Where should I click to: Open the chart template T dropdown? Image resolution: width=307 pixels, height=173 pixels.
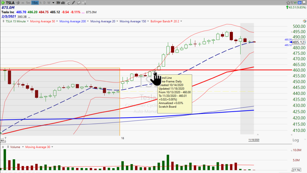tap(58, 3)
